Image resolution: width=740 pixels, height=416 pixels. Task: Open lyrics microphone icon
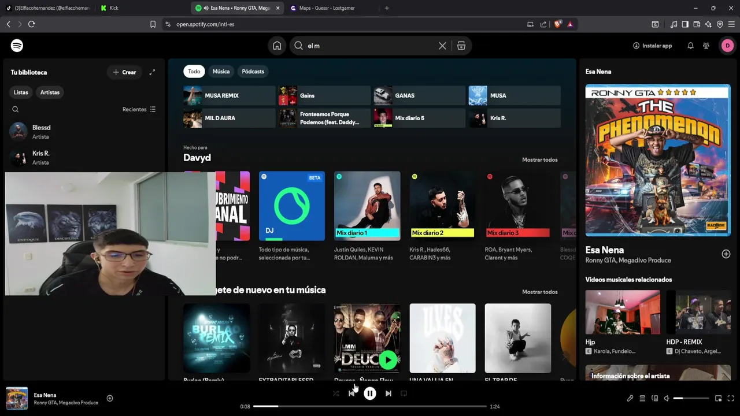tap(630, 398)
